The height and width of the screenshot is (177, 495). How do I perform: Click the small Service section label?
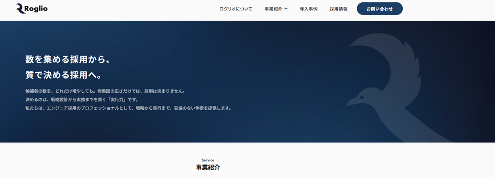coord(208,160)
